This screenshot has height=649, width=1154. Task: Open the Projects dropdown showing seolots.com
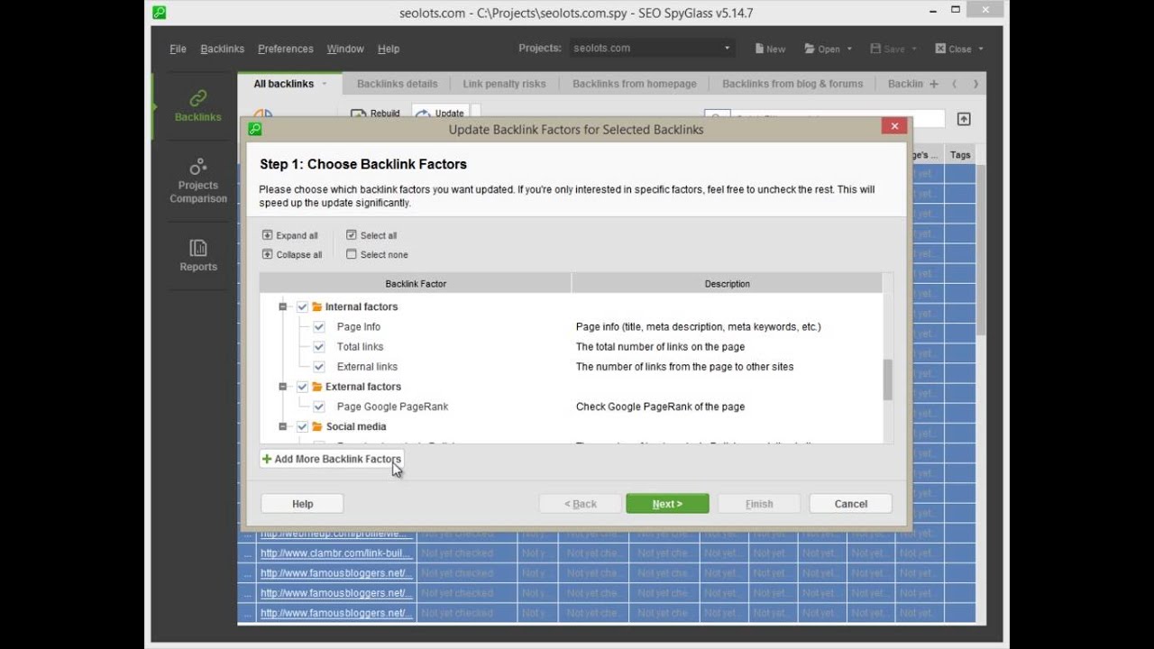coord(653,48)
